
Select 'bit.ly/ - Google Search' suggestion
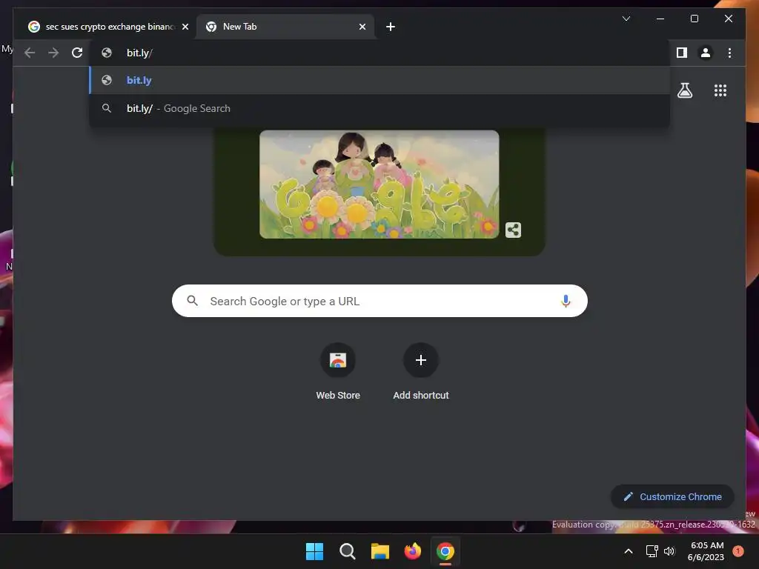click(379, 108)
